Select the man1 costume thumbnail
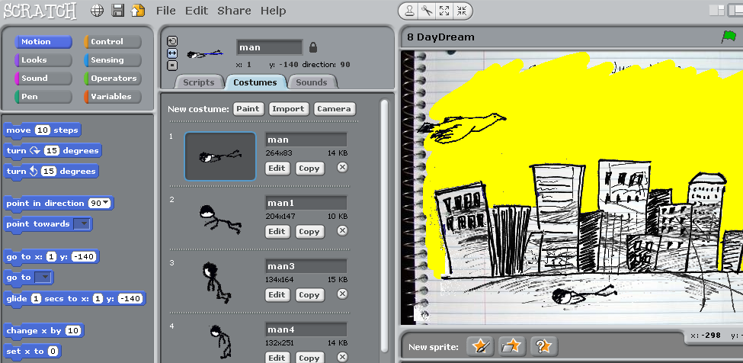 click(x=220, y=220)
